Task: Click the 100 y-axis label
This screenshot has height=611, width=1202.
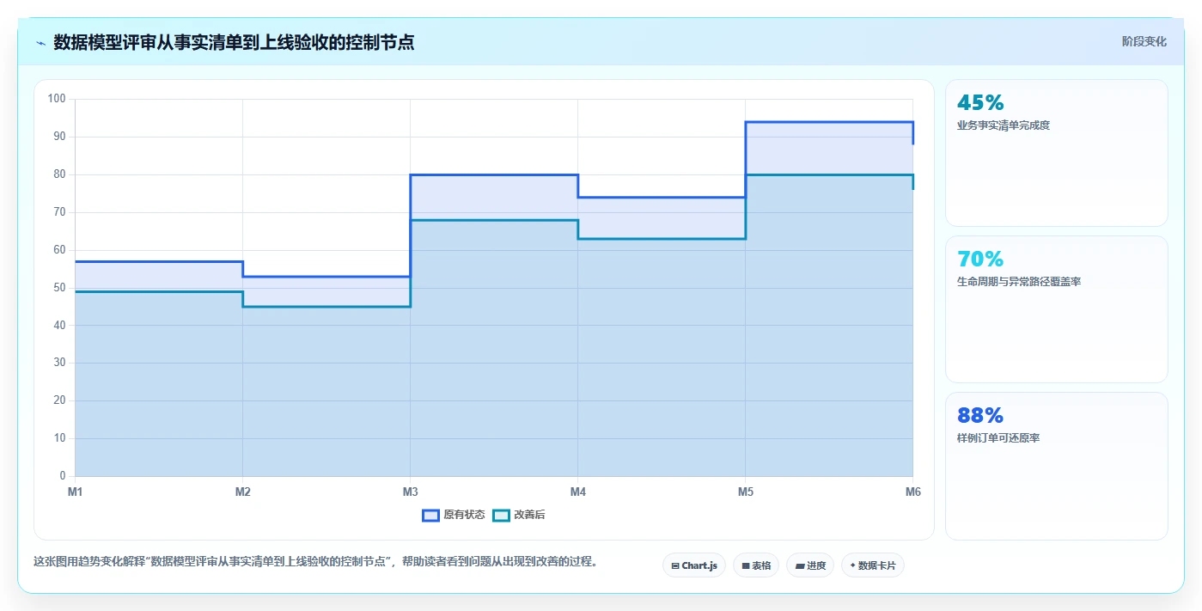Action: (57, 99)
